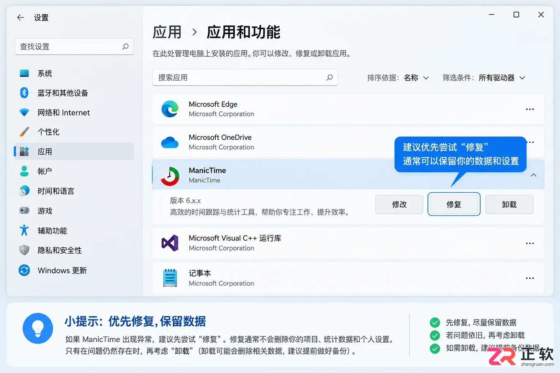Click the 卸载 button for ManicTime

tap(509, 204)
